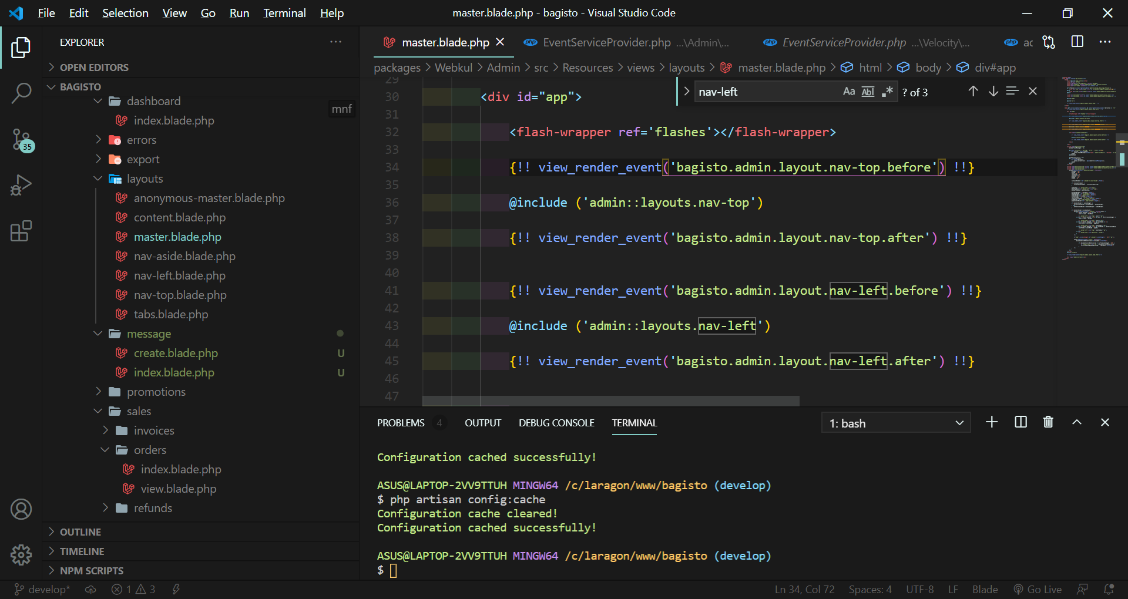This screenshot has height=599, width=1128.
Task: Toggle Use Regular Expression in find widget
Action: (x=887, y=92)
